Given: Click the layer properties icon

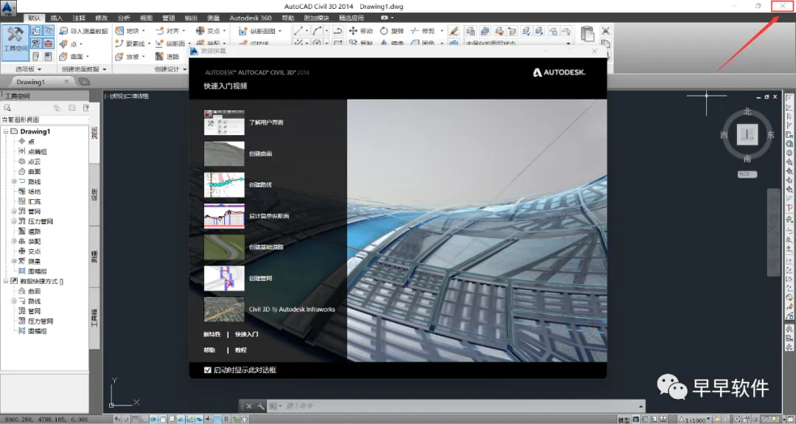Looking at the screenshot, I should pyautogui.click(x=470, y=31).
